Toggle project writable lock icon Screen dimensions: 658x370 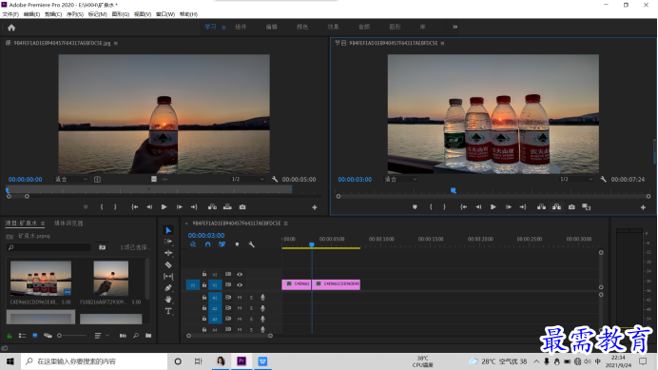[10, 336]
